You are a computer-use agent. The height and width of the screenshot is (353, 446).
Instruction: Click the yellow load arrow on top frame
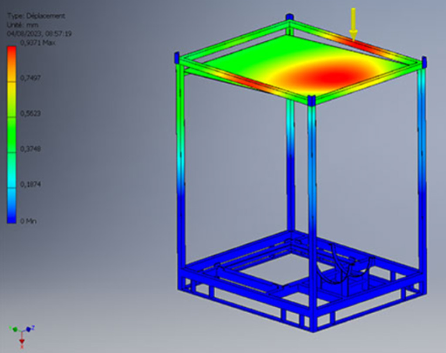pos(353,25)
